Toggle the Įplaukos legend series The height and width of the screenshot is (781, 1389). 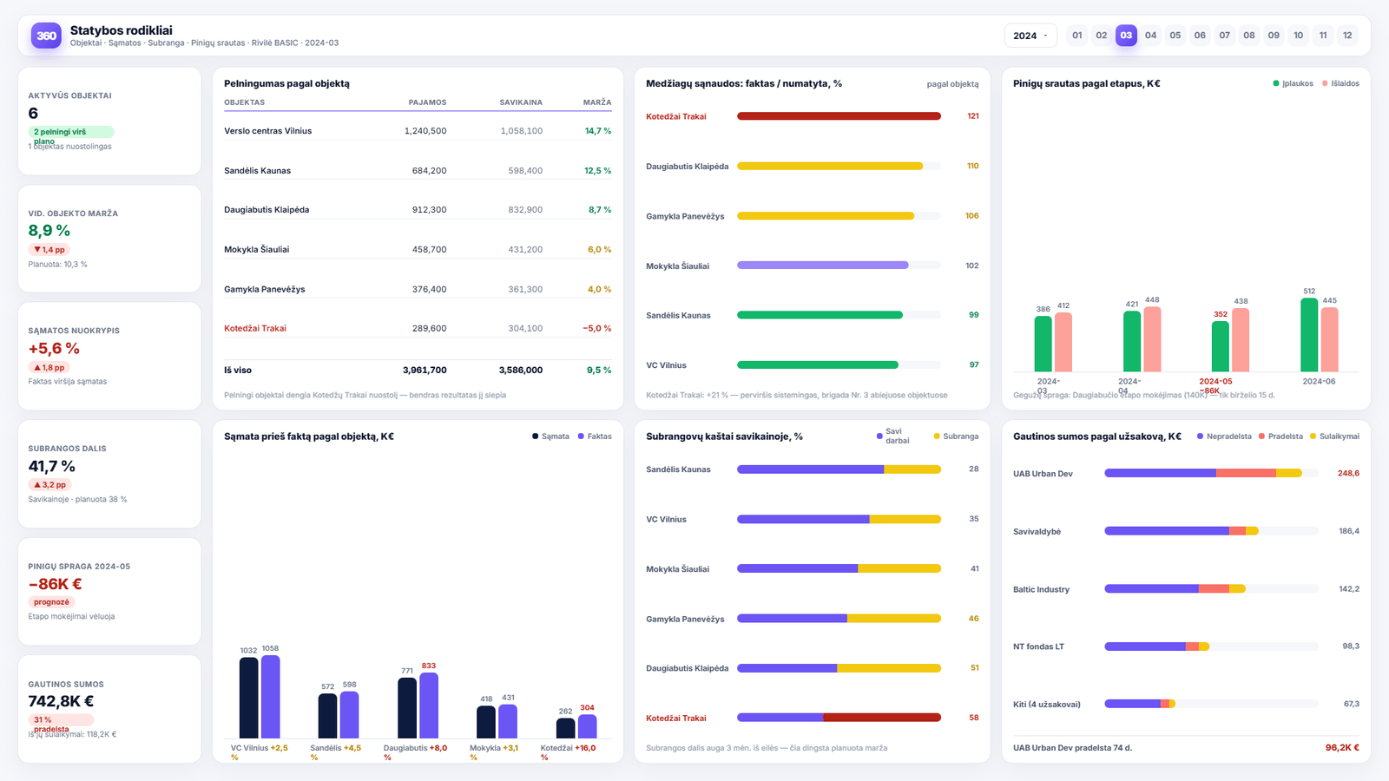click(x=1294, y=83)
